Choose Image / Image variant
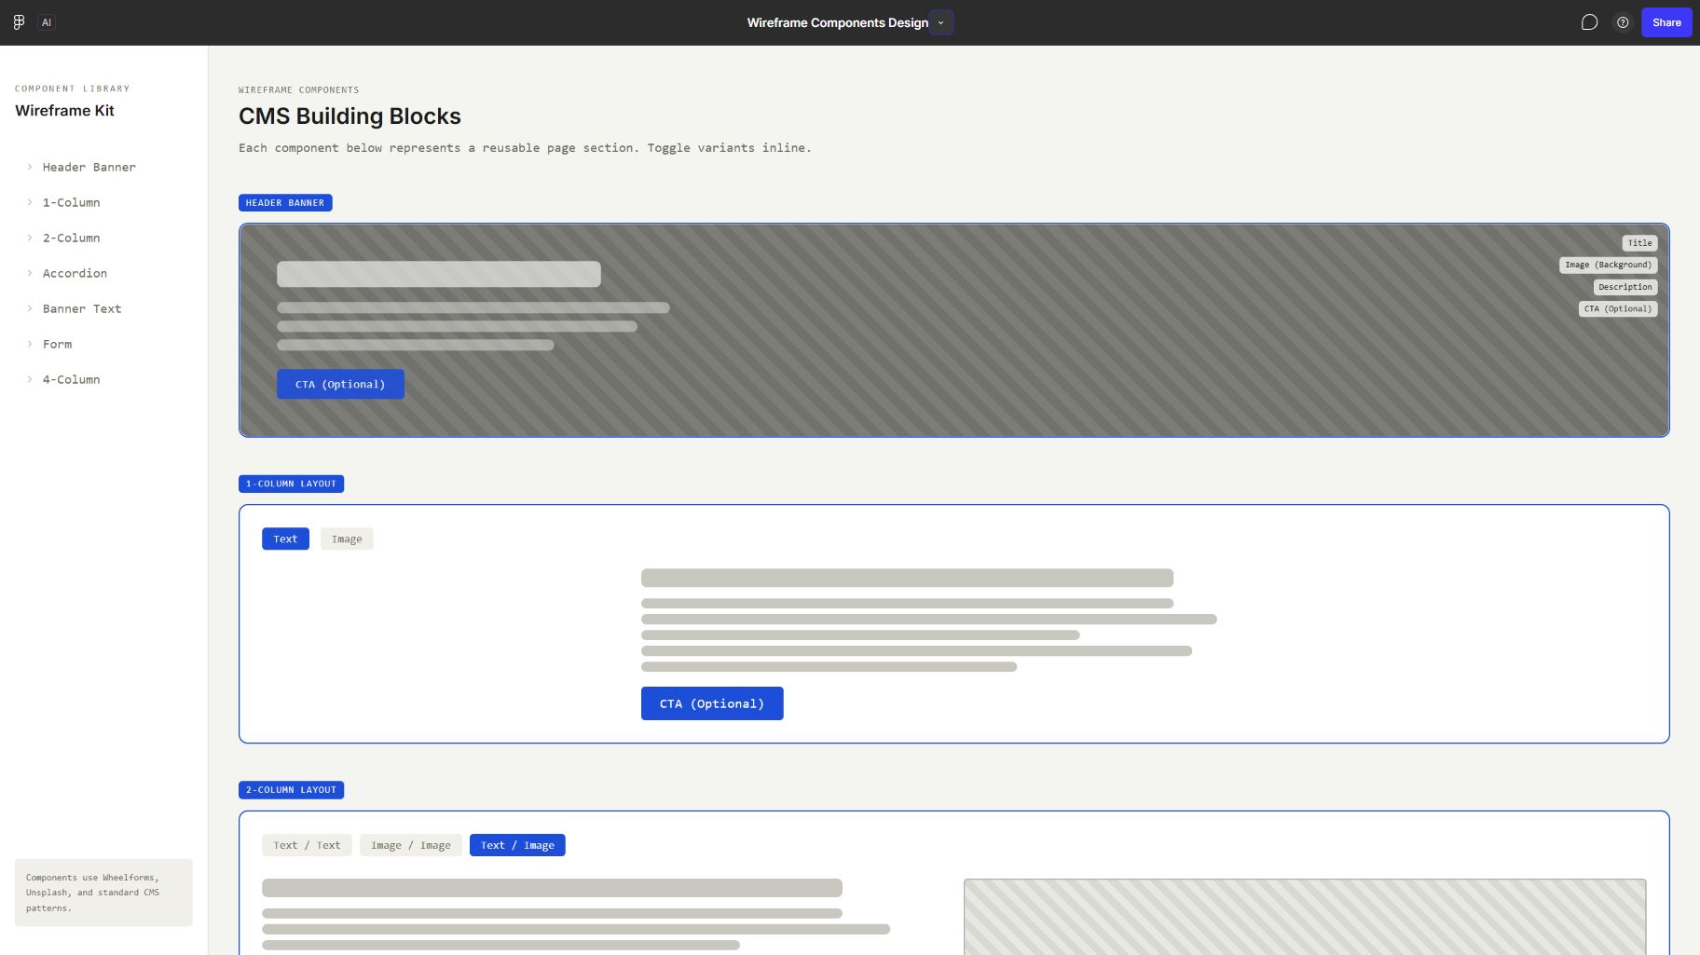 click(411, 845)
